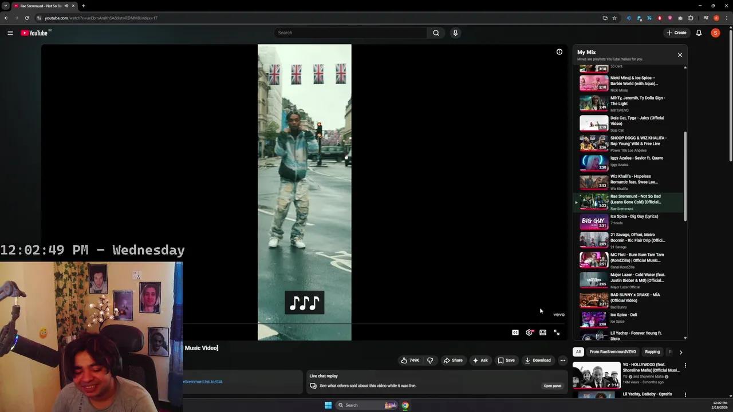Screen dimensions: 733x412
Task: Click the playlist panel scrollbar
Action: 685,176
